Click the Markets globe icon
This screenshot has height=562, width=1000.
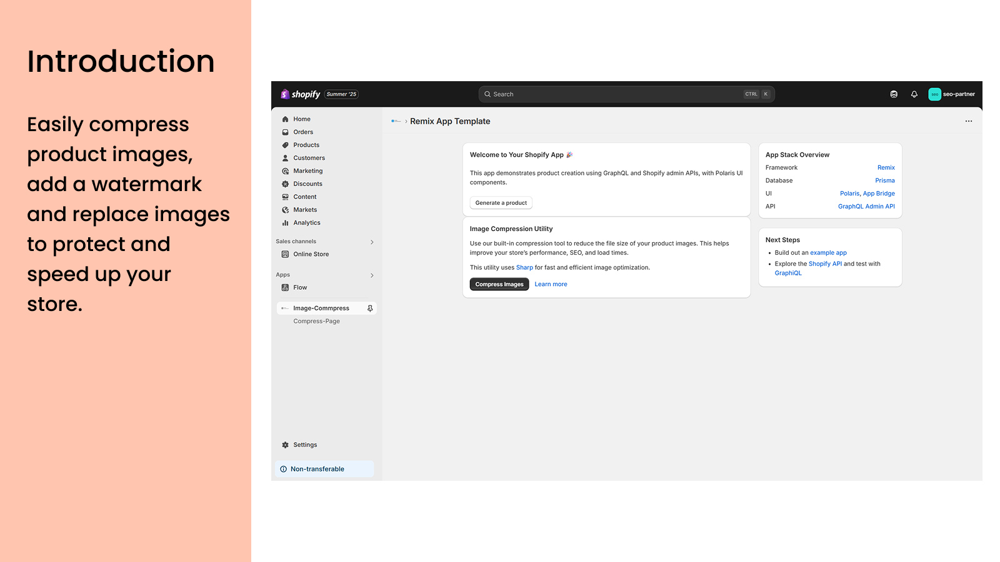pyautogui.click(x=285, y=210)
